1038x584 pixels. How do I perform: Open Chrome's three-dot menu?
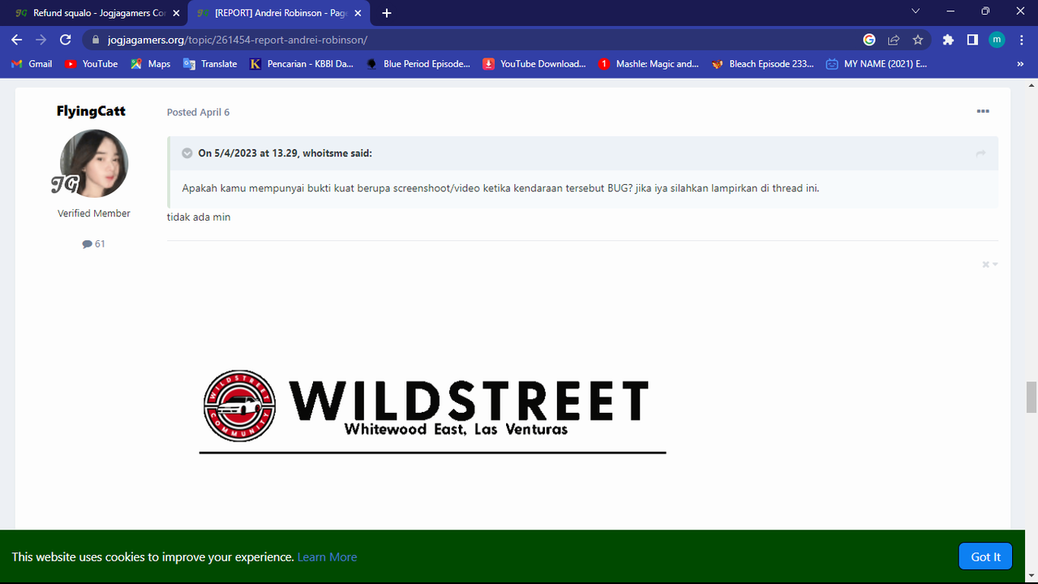coord(1021,40)
